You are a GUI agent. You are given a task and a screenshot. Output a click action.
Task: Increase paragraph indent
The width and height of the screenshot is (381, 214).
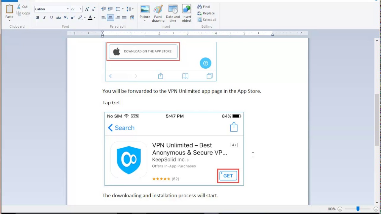[110, 9]
